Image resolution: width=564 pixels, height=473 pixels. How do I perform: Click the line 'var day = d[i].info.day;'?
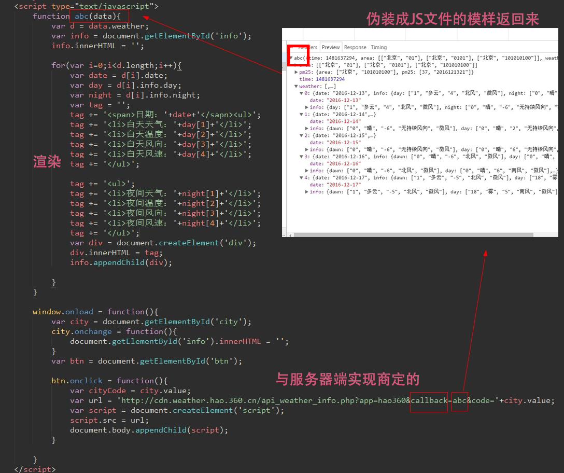coord(125,85)
